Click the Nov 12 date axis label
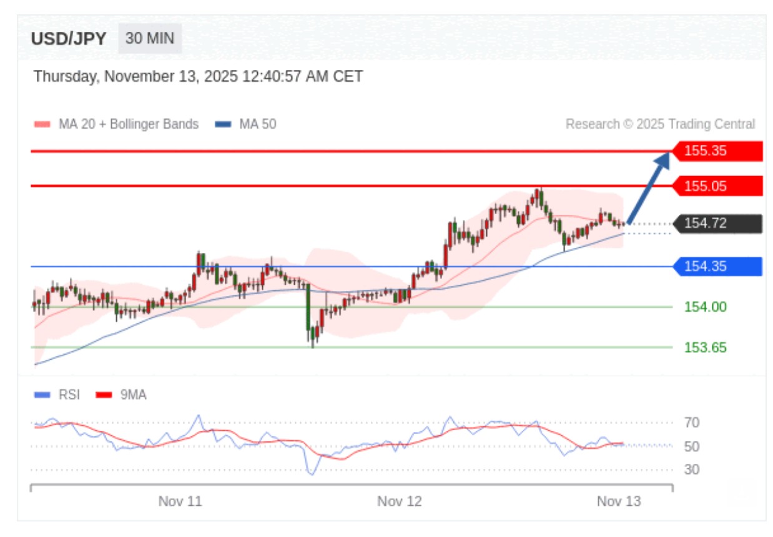Viewport: 773px width, 537px height. click(x=400, y=501)
